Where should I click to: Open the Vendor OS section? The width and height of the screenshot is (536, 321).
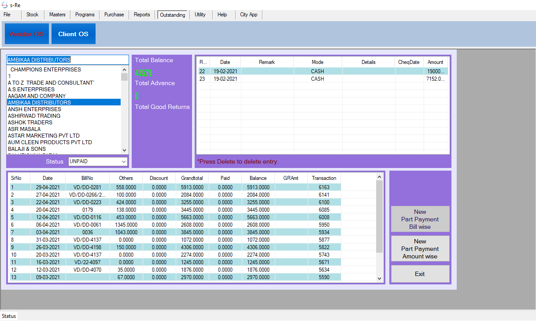point(27,34)
